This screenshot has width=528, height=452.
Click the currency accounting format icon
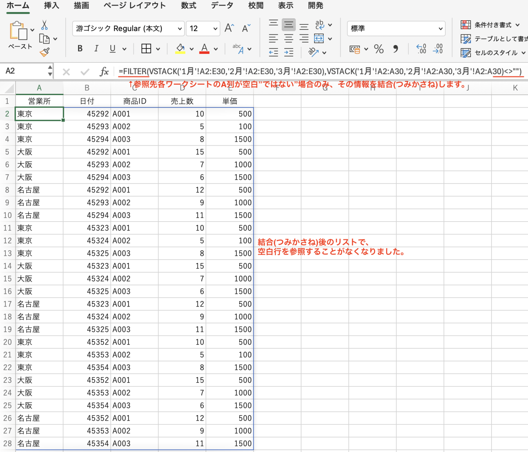pos(355,49)
